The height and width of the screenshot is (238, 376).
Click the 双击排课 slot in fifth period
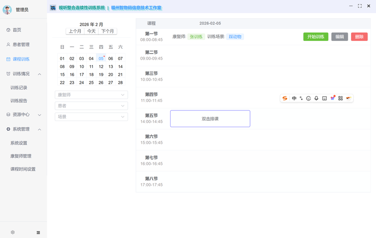tap(210, 119)
